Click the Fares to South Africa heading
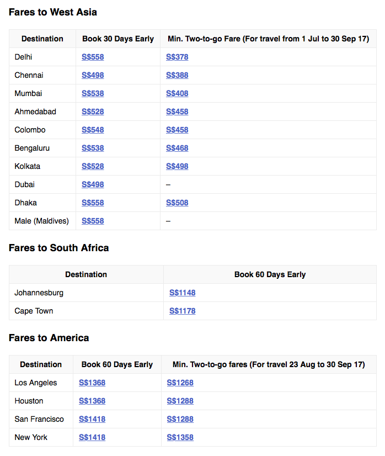 (x=59, y=248)
